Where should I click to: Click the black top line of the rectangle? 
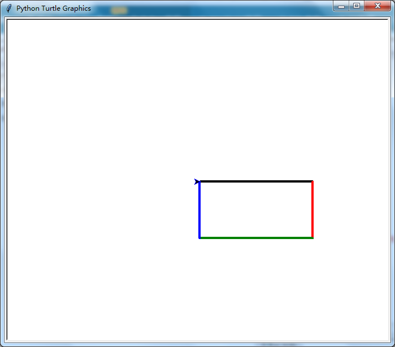click(257, 181)
